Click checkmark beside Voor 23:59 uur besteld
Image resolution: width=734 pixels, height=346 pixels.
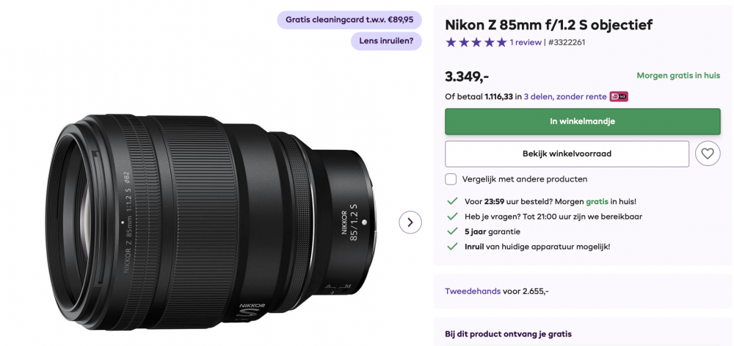click(451, 202)
